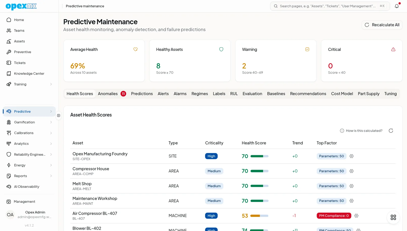
Task: Switch to the Regimes tab
Action: [200, 94]
